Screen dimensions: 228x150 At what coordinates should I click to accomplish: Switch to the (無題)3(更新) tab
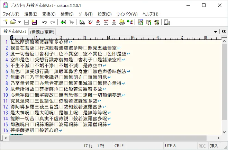pos(42,32)
